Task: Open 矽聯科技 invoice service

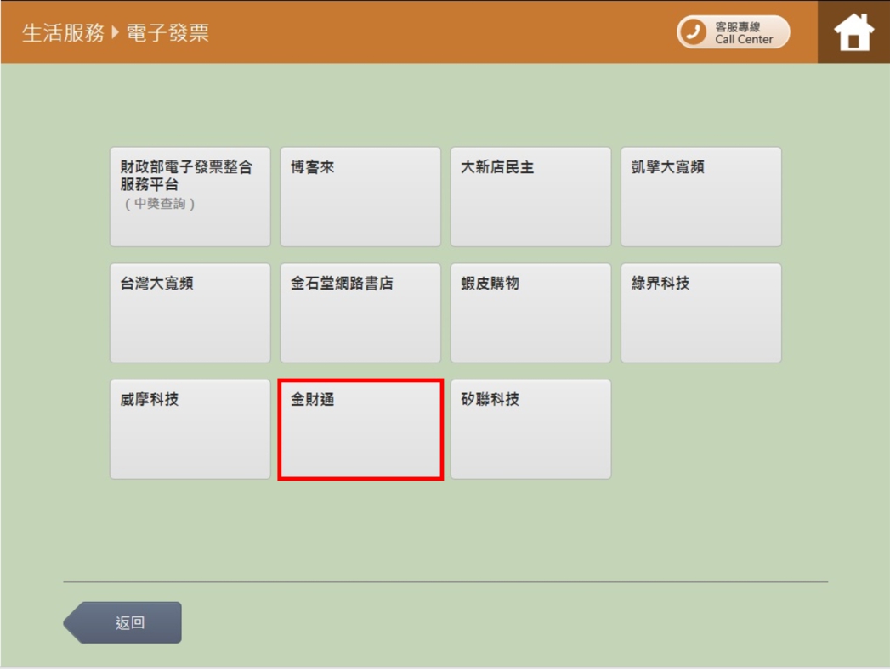Action: click(530, 428)
